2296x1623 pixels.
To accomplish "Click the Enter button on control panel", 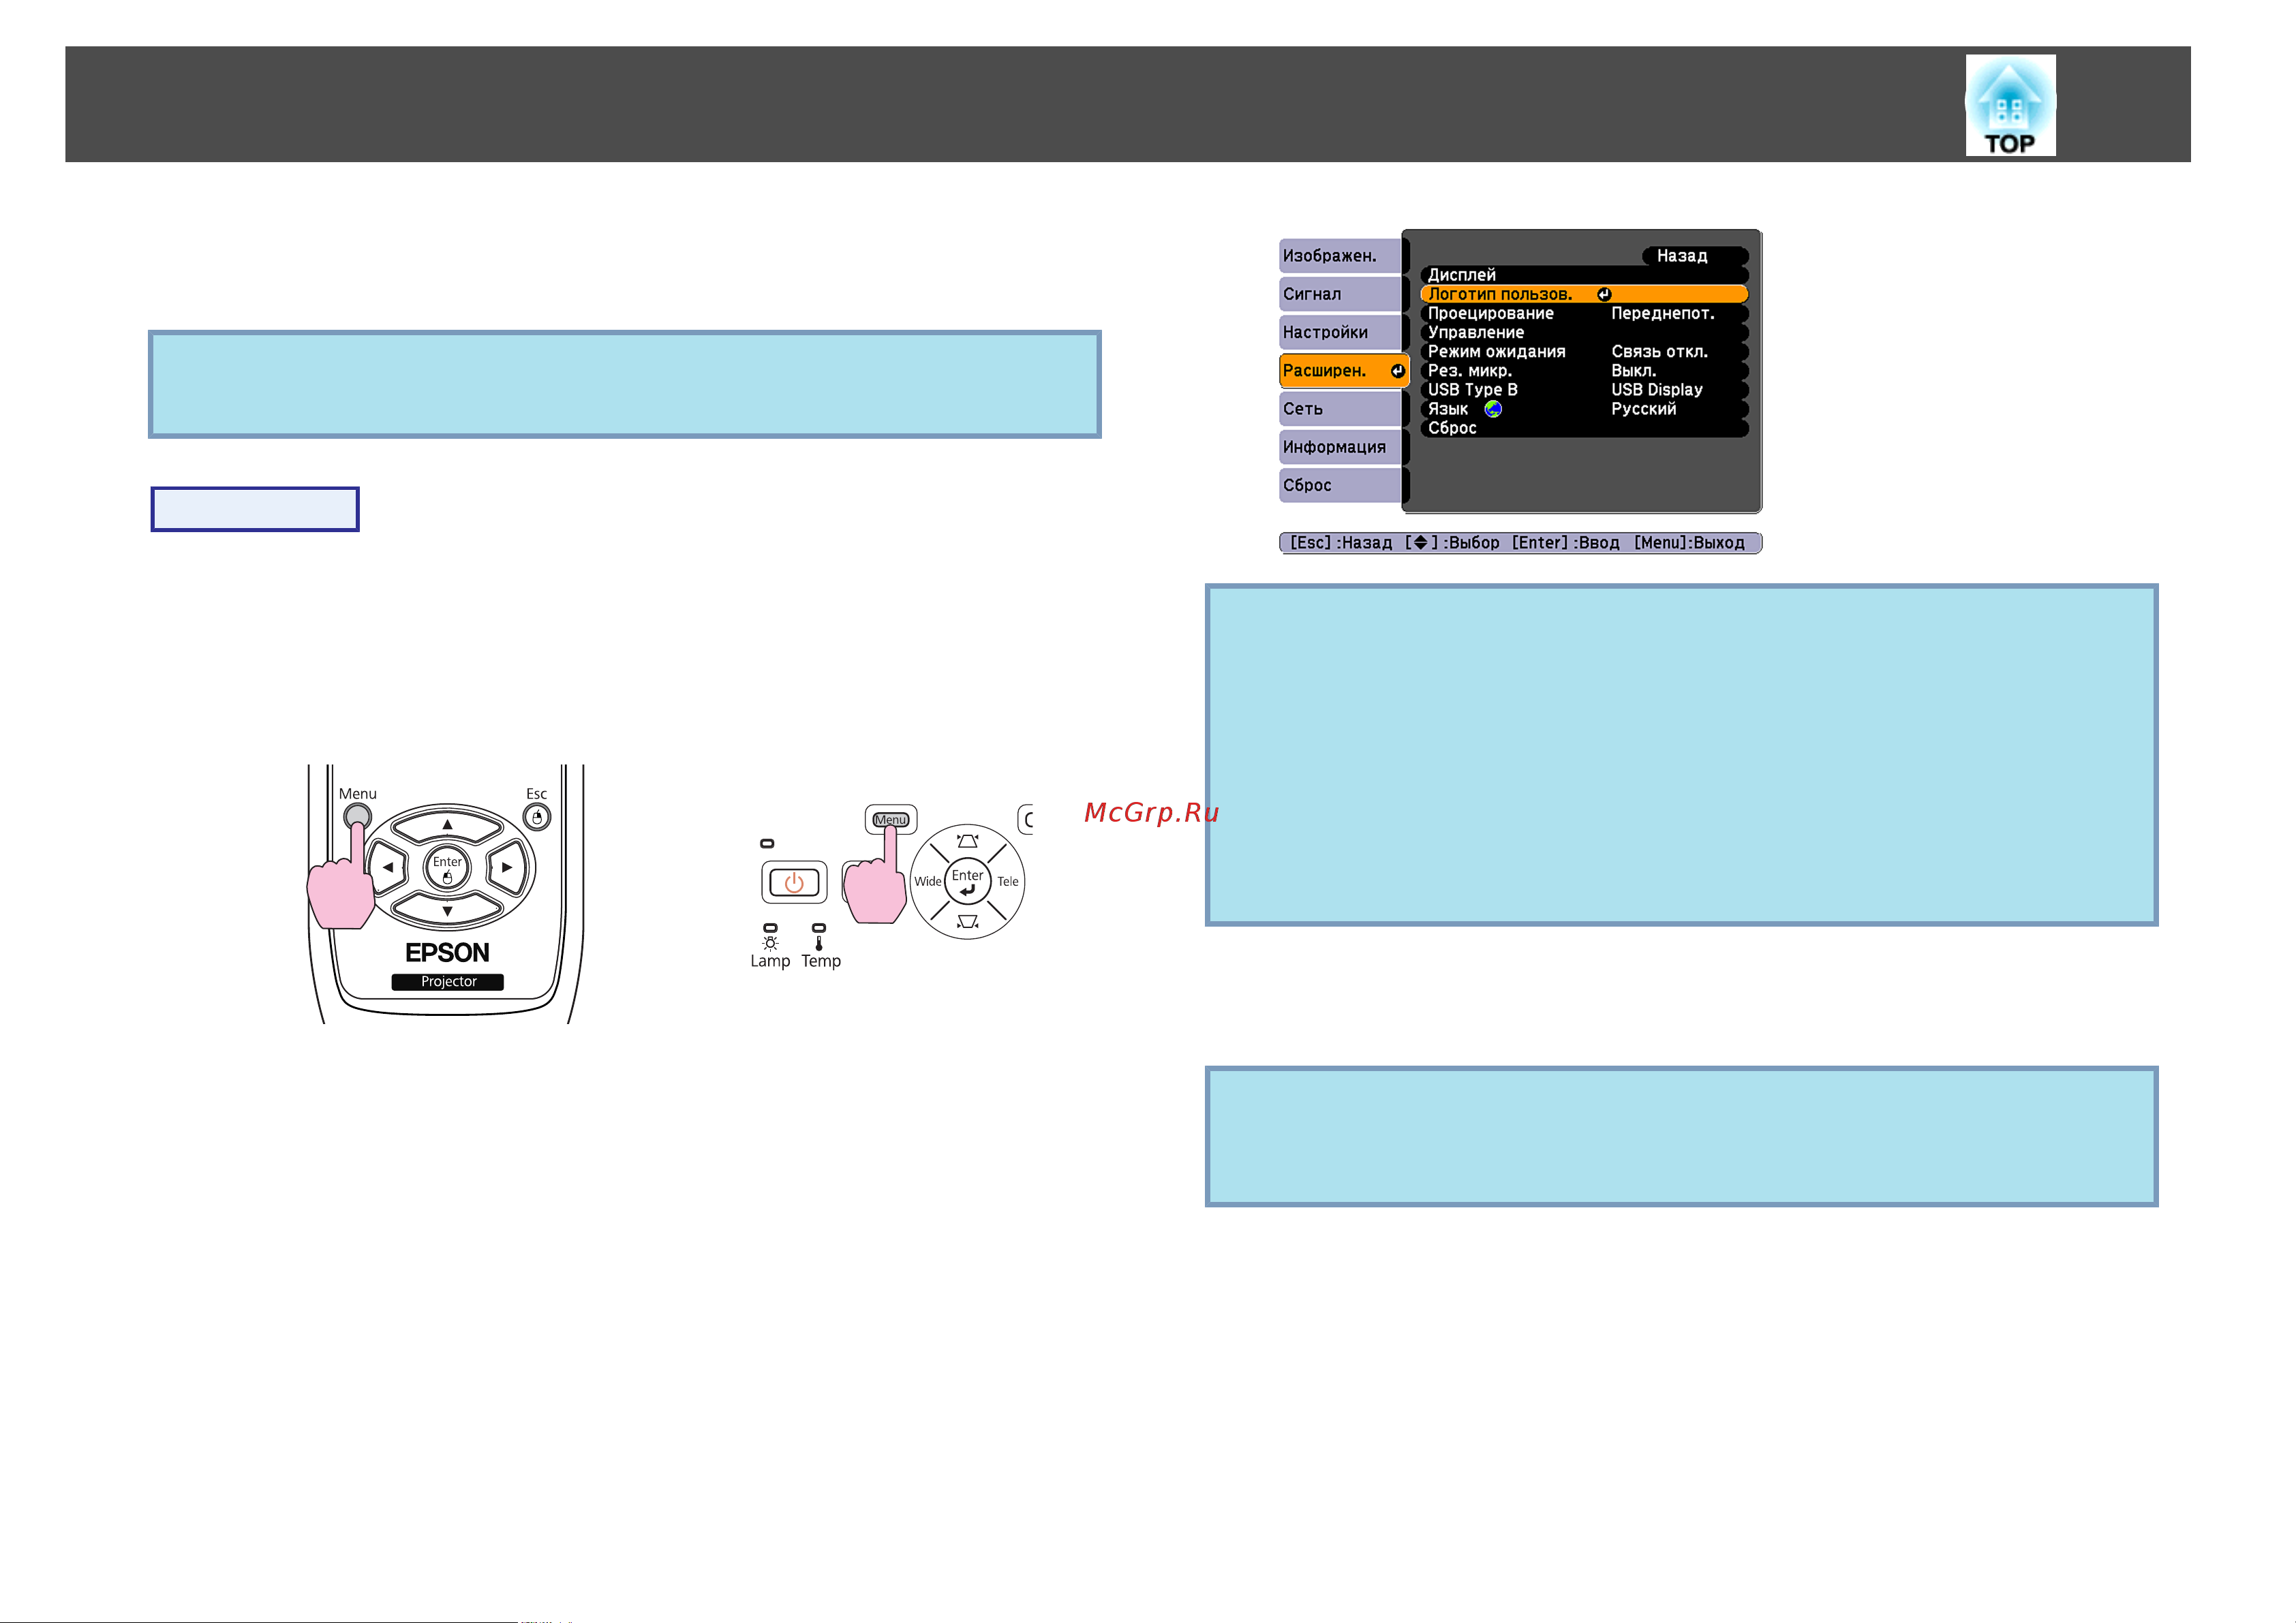I will (967, 881).
